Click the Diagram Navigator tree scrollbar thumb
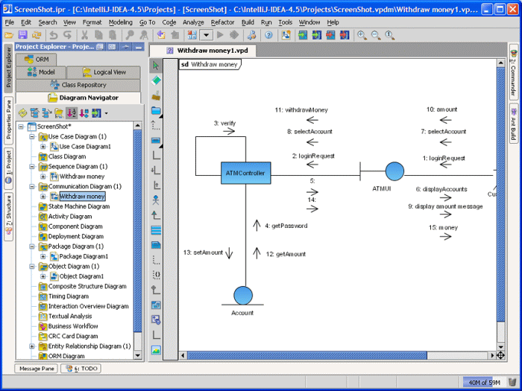The height and width of the screenshot is (391, 522). (x=138, y=231)
